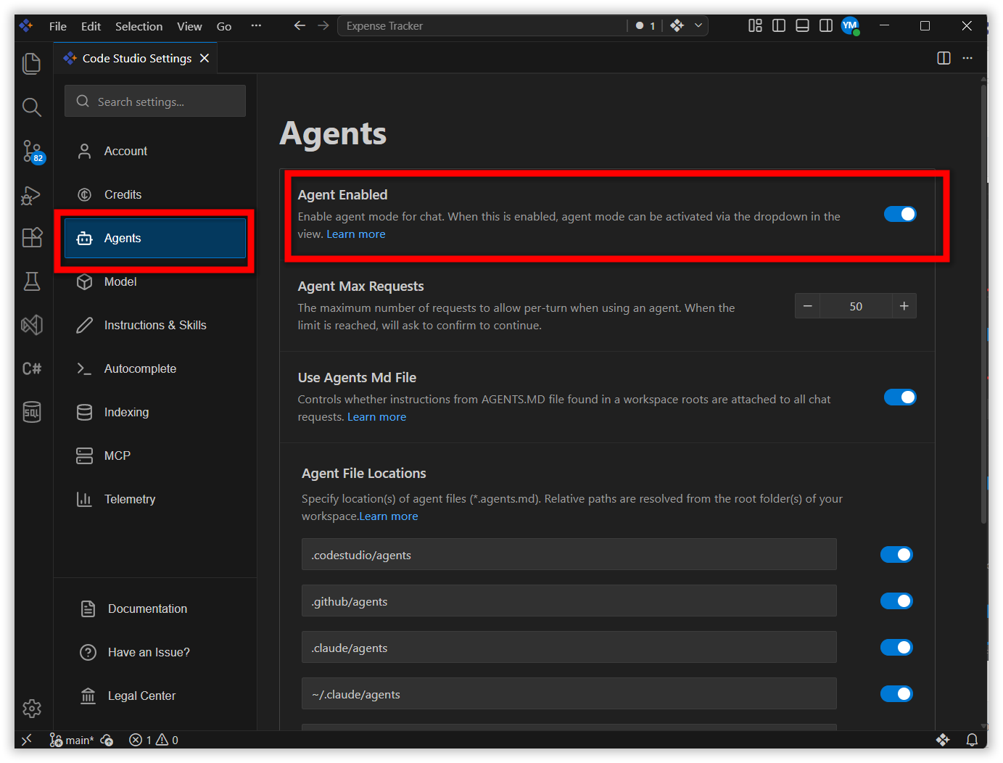Click the Search settings input field
This screenshot has height=763, width=1003.
[x=155, y=102]
